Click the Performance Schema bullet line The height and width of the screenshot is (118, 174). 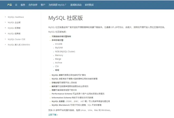click(x=78, y=94)
